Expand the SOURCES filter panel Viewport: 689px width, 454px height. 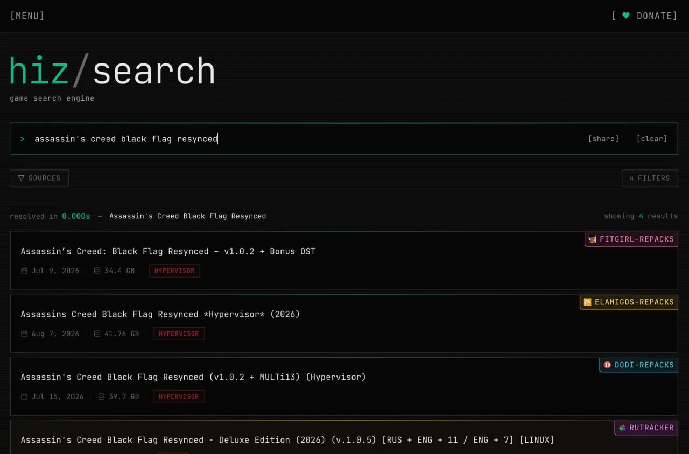tap(39, 178)
